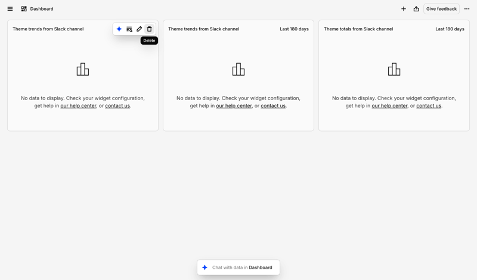Delete the widget with the trash icon
This screenshot has width=477, height=280.
pos(150,29)
